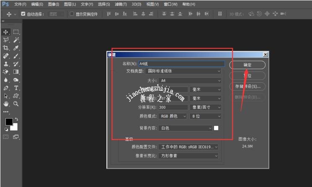Toggle the 自动选择 checkbox
The image size is (312, 187).
[x=23, y=14]
